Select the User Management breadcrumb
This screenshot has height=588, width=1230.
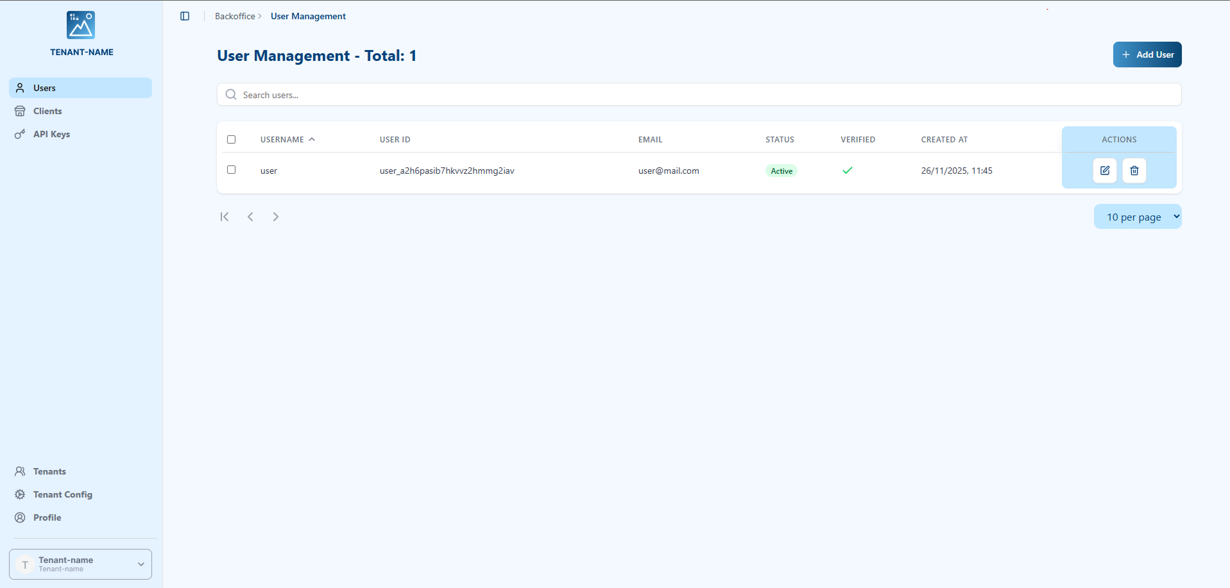(x=308, y=16)
